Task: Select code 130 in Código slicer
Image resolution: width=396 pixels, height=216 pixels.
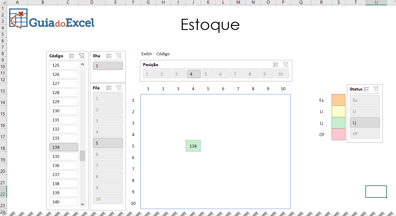Action: 64,111
